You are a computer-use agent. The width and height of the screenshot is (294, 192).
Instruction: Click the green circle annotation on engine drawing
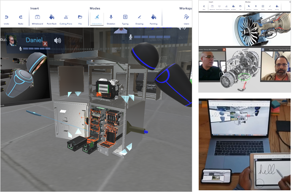coord(244,77)
